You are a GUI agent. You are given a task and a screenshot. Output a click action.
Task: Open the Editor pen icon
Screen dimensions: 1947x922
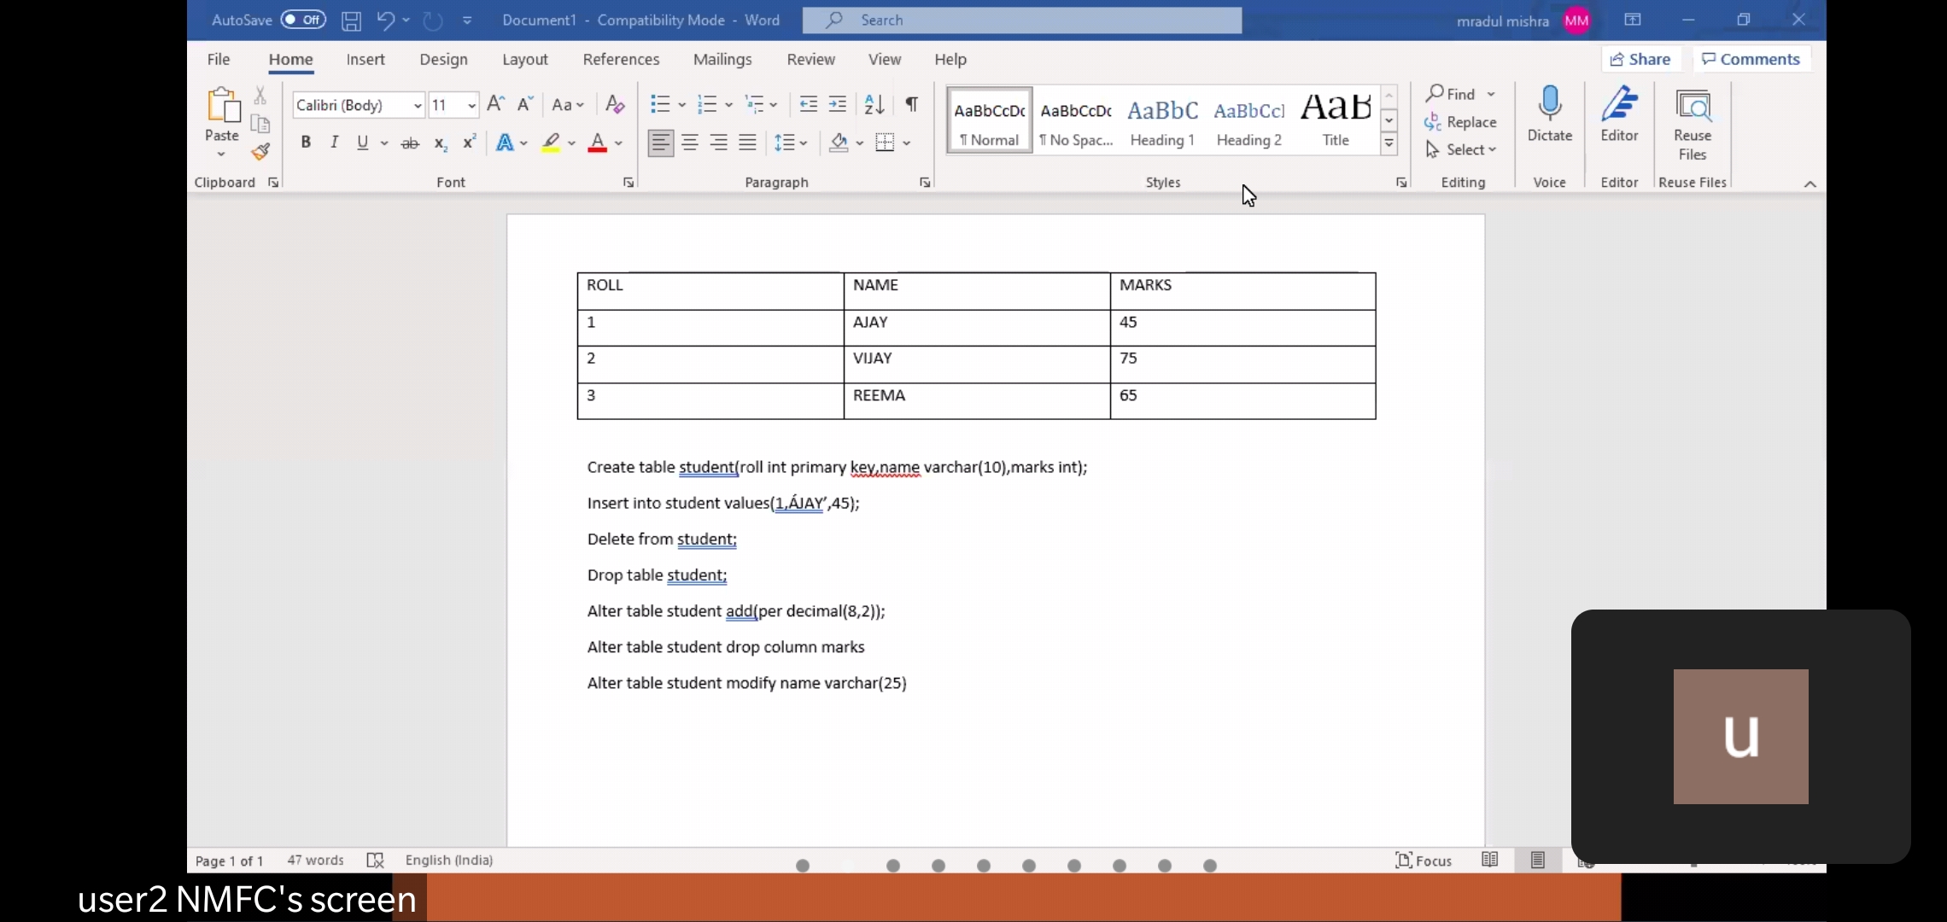coord(1618,104)
